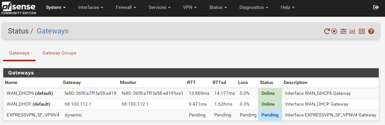
Task: Open related log entries list icon
Action: point(362,31)
